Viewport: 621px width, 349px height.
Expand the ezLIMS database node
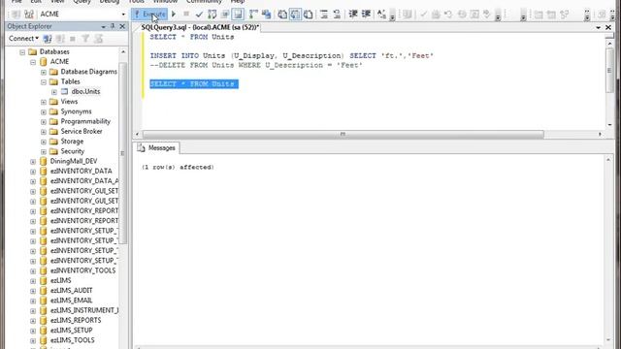pyautogui.click(x=33, y=281)
